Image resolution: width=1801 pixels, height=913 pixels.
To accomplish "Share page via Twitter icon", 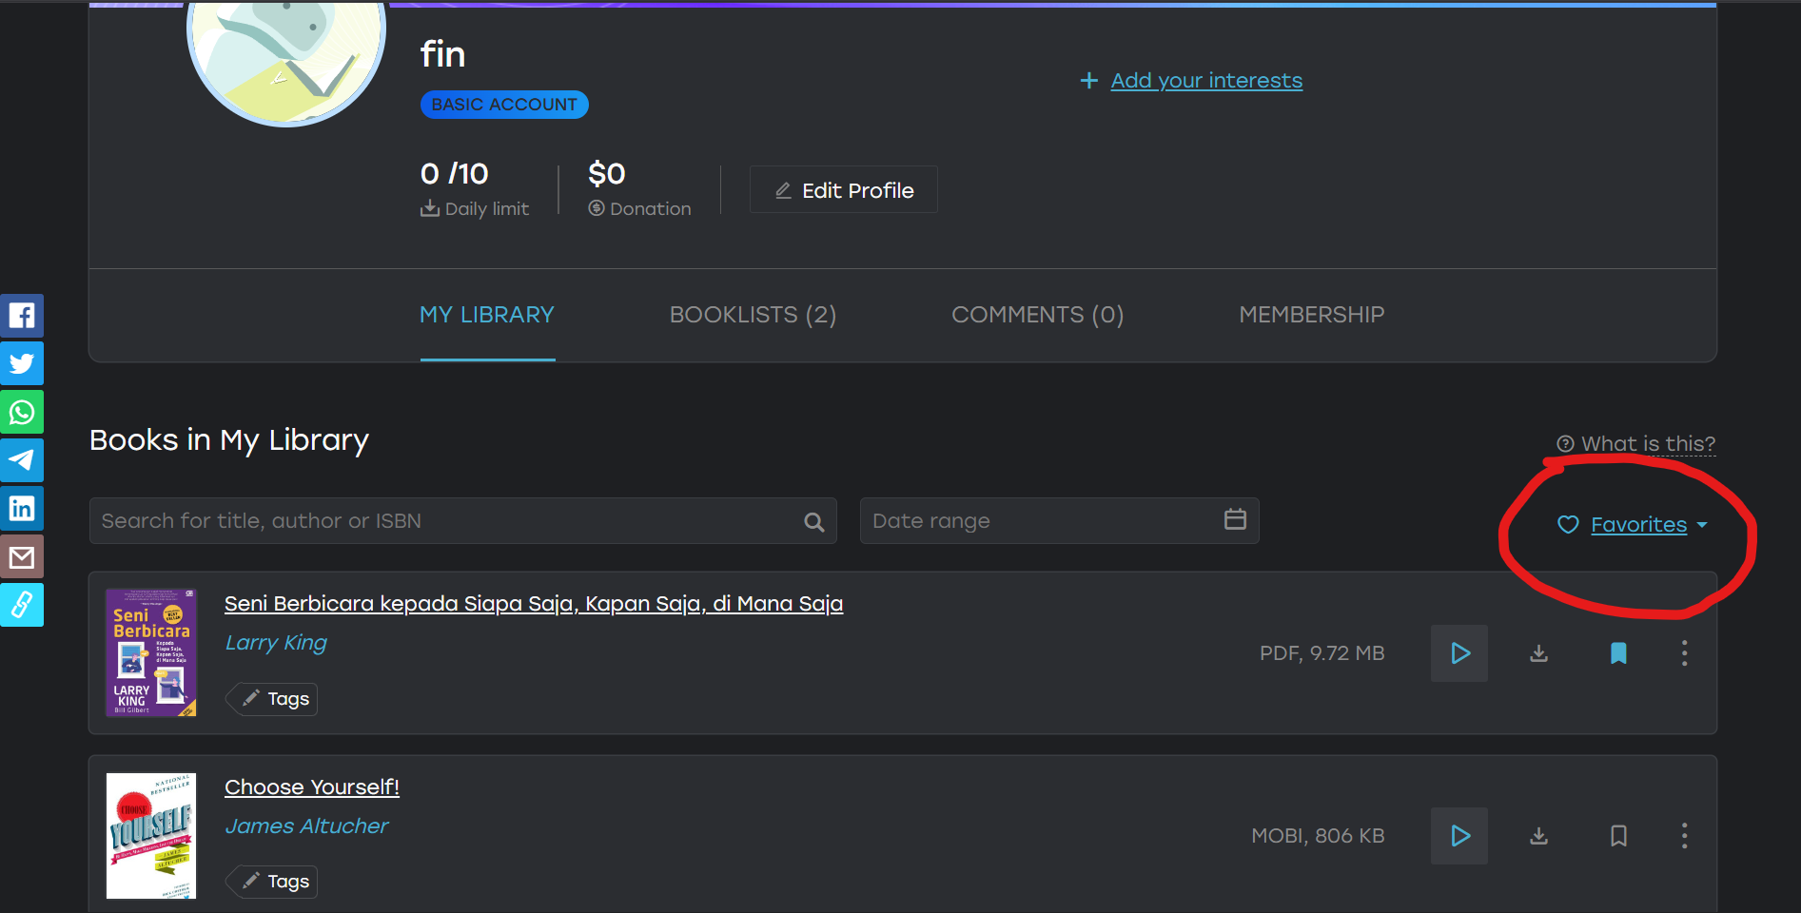I will 22,364.
